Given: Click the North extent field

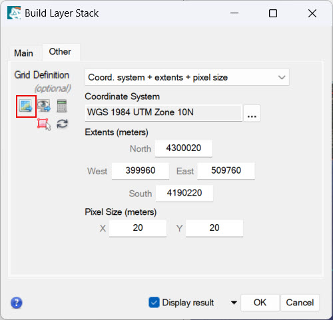Looking at the screenshot, I should pyautogui.click(x=184, y=148).
